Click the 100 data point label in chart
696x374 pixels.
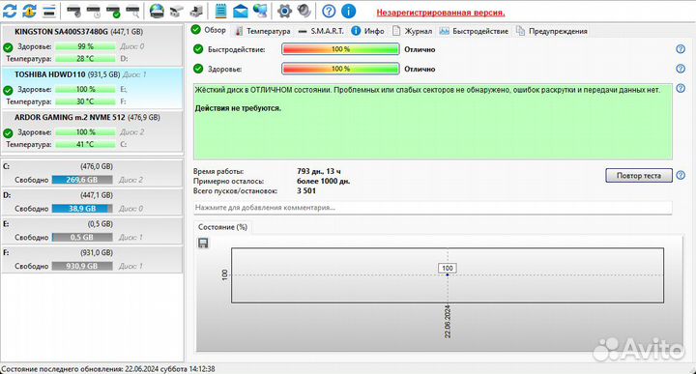coord(448,268)
